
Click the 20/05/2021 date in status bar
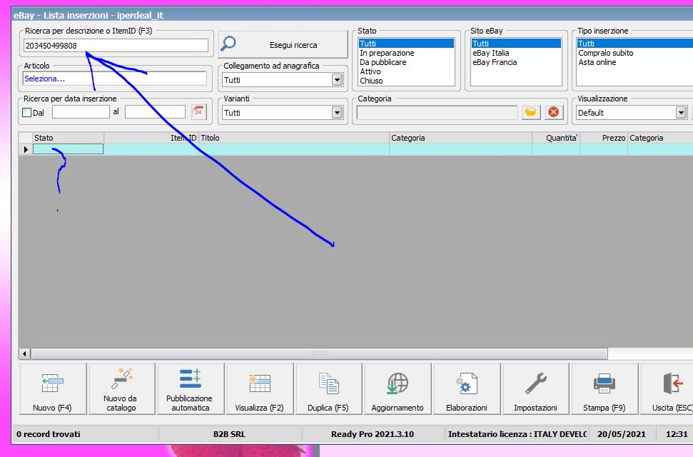pos(621,434)
